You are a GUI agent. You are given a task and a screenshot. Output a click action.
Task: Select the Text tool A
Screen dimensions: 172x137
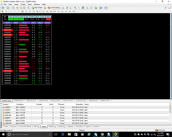pos(30,11)
